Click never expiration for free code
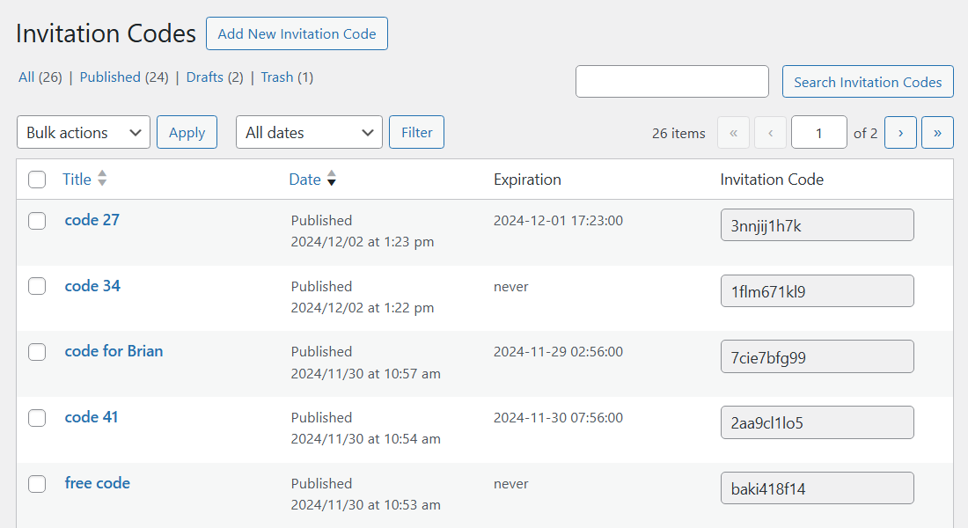The height and width of the screenshot is (528, 968). click(x=511, y=483)
